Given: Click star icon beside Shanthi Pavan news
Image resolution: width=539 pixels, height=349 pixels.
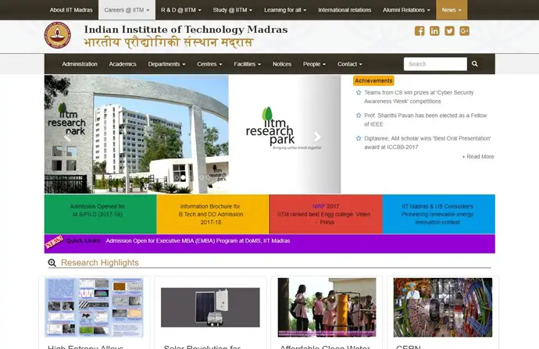Looking at the screenshot, I should [359, 116].
